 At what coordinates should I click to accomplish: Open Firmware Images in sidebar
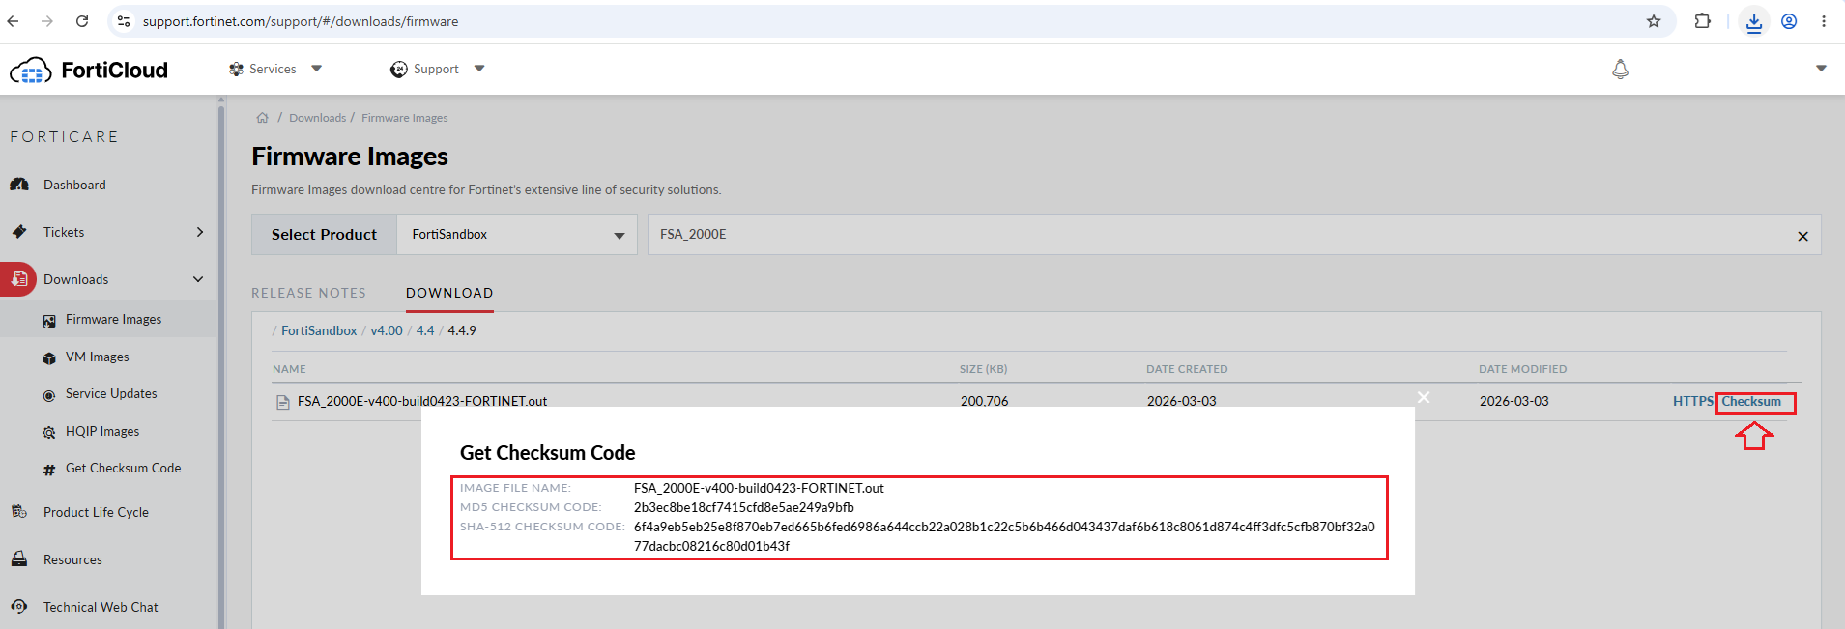click(113, 320)
